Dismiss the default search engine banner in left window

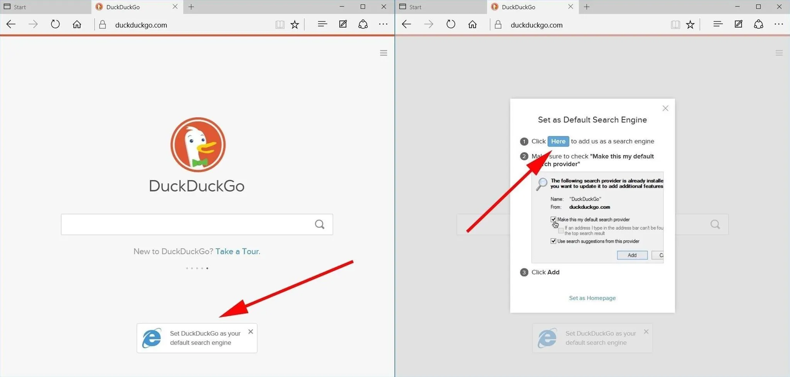click(x=251, y=332)
